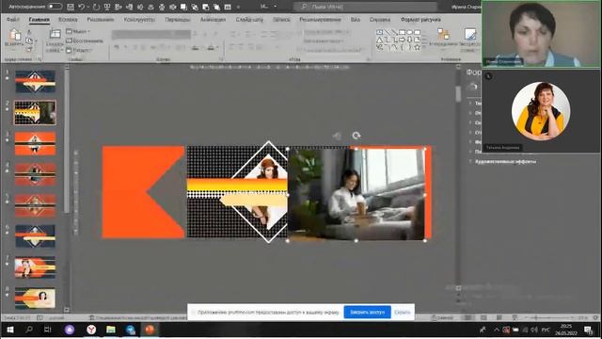The image size is (602, 339).
Task: Click the zoom slider in status bar
Action: 549,318
